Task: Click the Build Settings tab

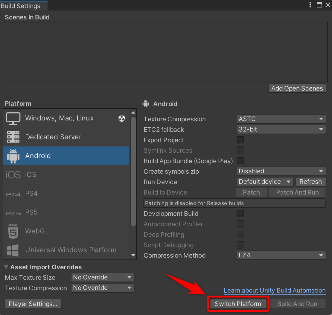Action: 21,6
